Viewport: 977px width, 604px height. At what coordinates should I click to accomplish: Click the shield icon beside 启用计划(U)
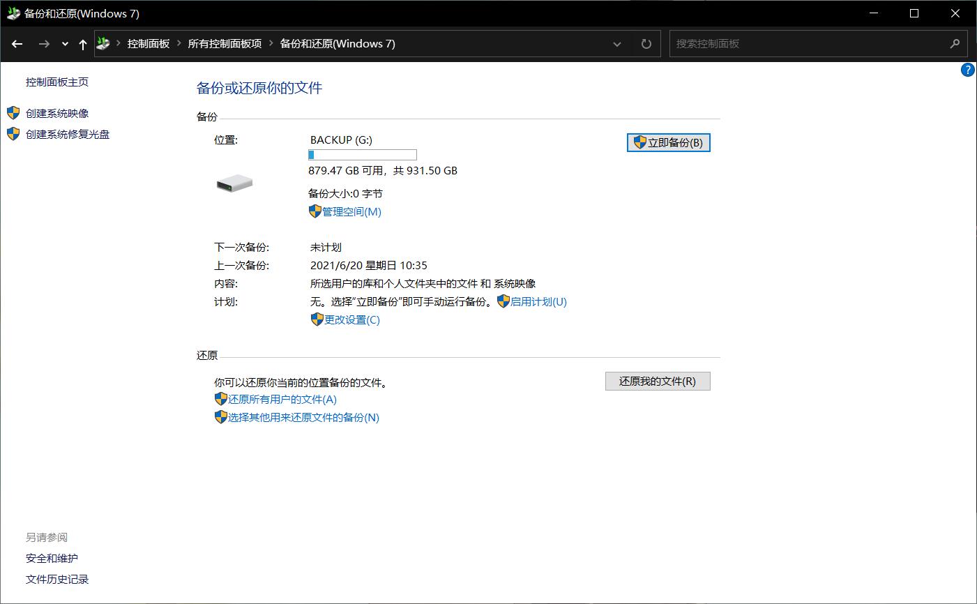503,301
